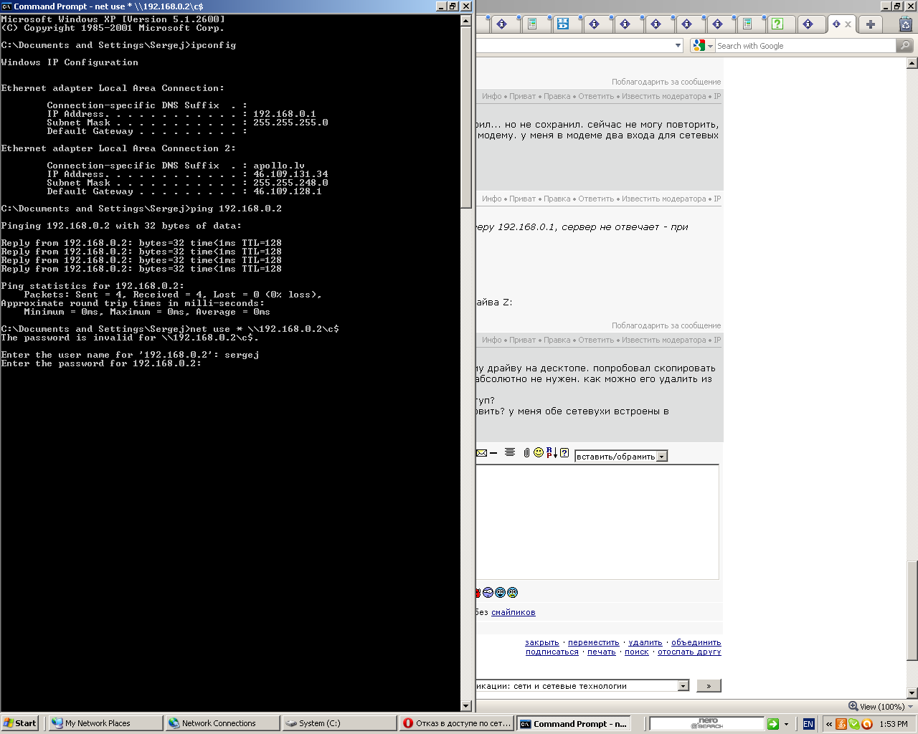The height and width of the screenshot is (734, 918).
Task: Click the magnifier search button in browser
Action: (x=905, y=46)
